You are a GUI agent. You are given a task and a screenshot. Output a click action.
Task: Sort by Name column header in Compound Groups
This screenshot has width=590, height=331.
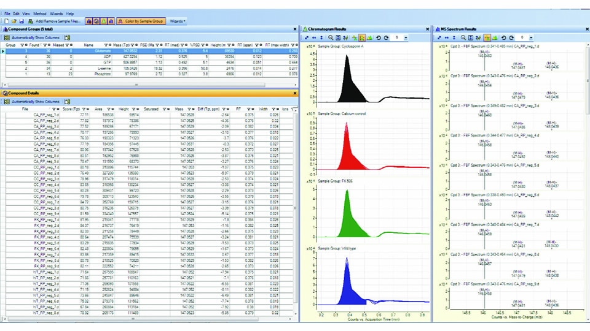(x=88, y=45)
